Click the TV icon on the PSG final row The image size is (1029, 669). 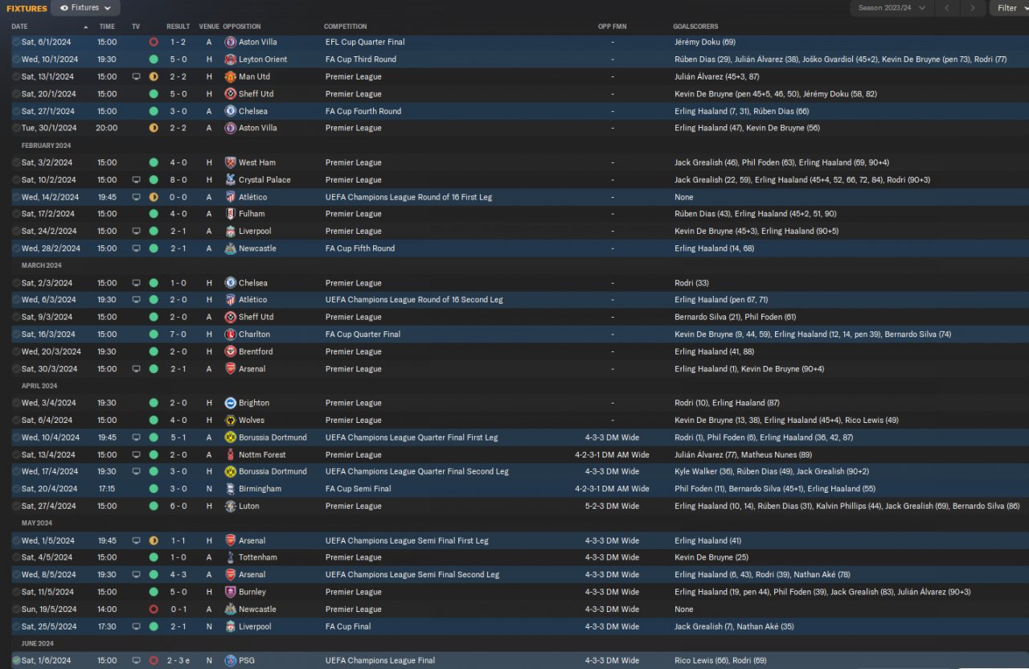(x=136, y=661)
